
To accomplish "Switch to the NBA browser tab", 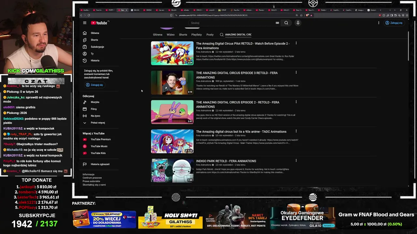I will 135,10.
